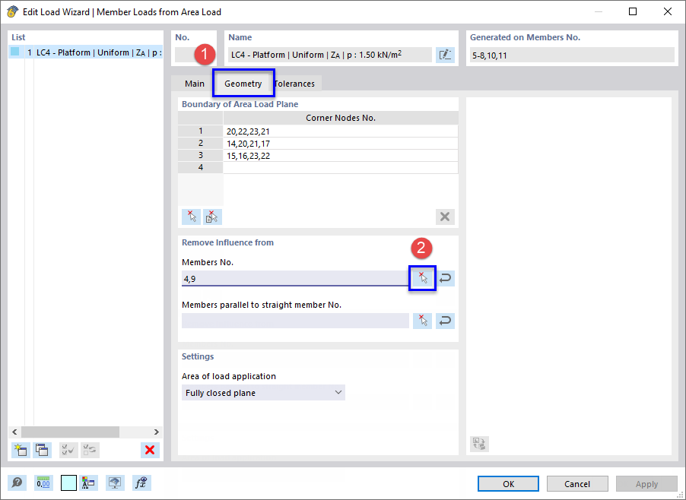Select corner nodes row 20,22,23,21

341,131
